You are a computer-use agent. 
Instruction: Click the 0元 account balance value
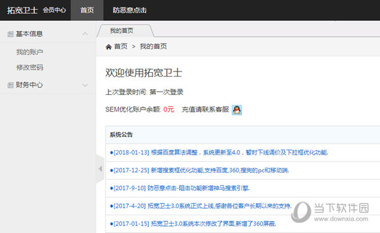[x=168, y=110]
